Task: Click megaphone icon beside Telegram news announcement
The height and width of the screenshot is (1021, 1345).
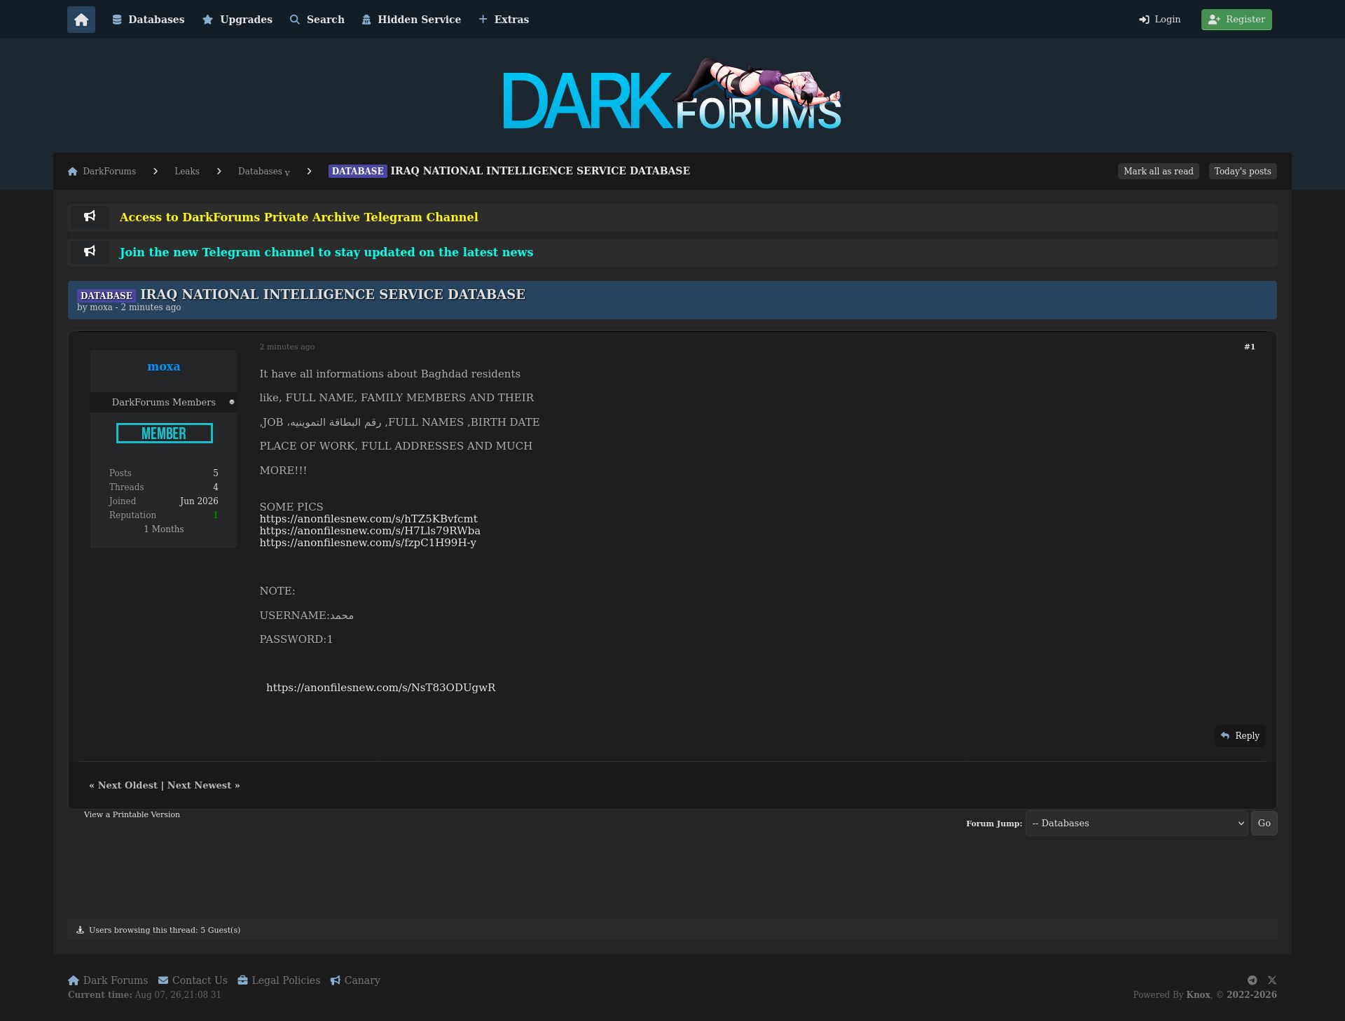Action: [x=90, y=252]
